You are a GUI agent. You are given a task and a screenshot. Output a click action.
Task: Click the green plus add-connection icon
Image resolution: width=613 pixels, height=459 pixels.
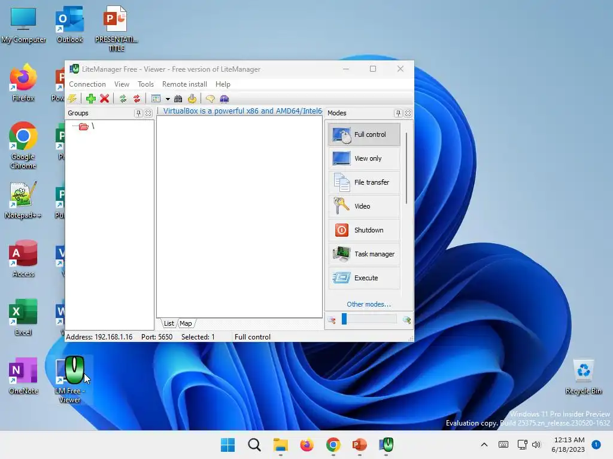[91, 99]
